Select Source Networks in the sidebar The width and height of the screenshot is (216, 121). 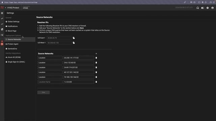20,39
